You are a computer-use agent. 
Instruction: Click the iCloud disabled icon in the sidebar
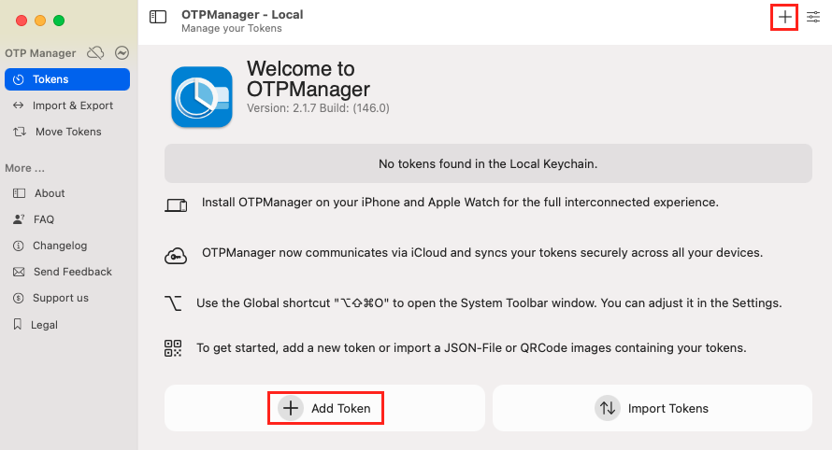pos(95,53)
